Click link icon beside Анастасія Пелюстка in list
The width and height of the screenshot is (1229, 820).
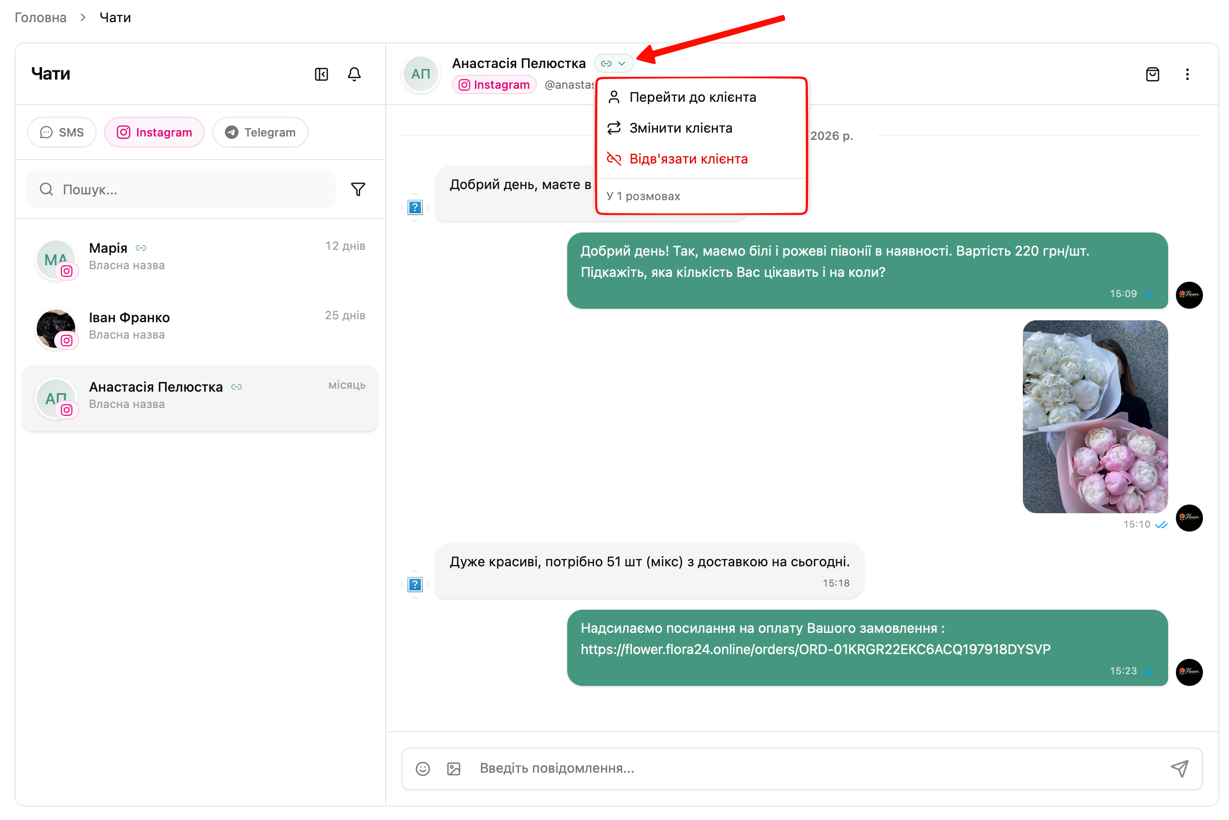coord(237,387)
